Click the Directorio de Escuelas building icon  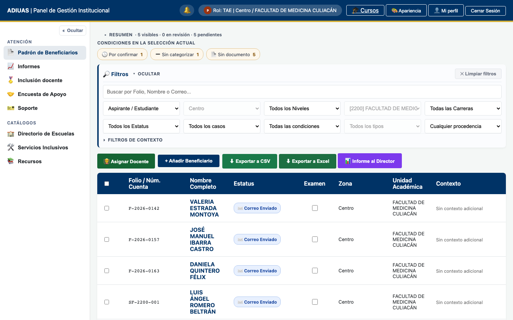[11, 134]
